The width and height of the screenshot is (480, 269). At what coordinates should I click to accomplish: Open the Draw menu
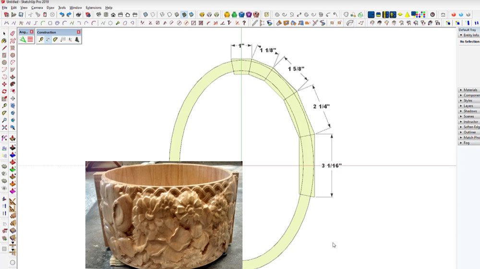(50, 8)
